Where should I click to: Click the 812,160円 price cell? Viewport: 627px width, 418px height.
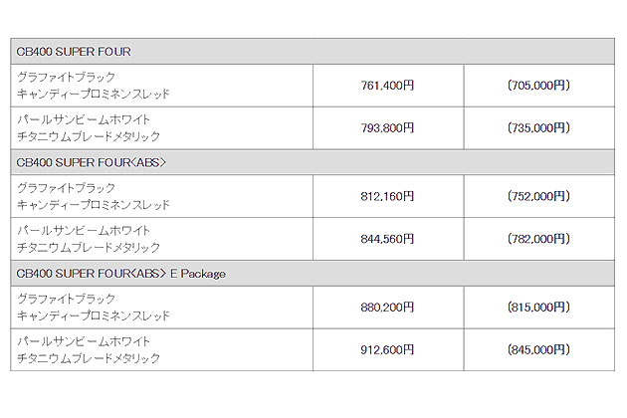(387, 196)
